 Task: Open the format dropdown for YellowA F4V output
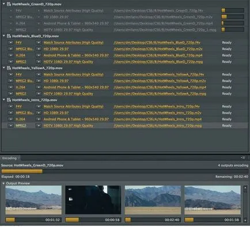coord(10,75)
